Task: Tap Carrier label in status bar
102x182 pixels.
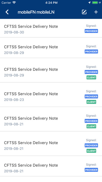Action: 6,3
